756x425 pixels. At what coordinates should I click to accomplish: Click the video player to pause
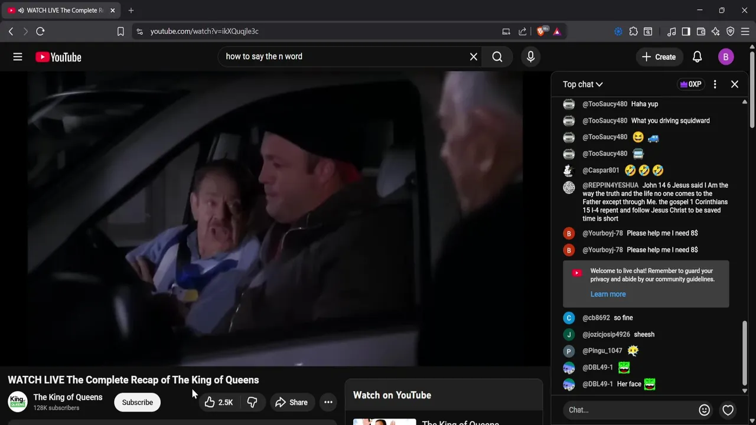pos(275,218)
